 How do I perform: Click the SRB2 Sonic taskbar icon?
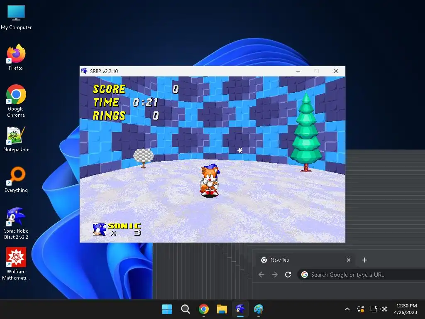point(240,309)
